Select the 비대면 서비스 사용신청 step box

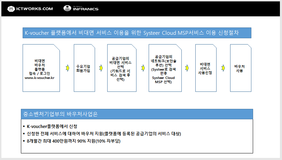pos(206,68)
